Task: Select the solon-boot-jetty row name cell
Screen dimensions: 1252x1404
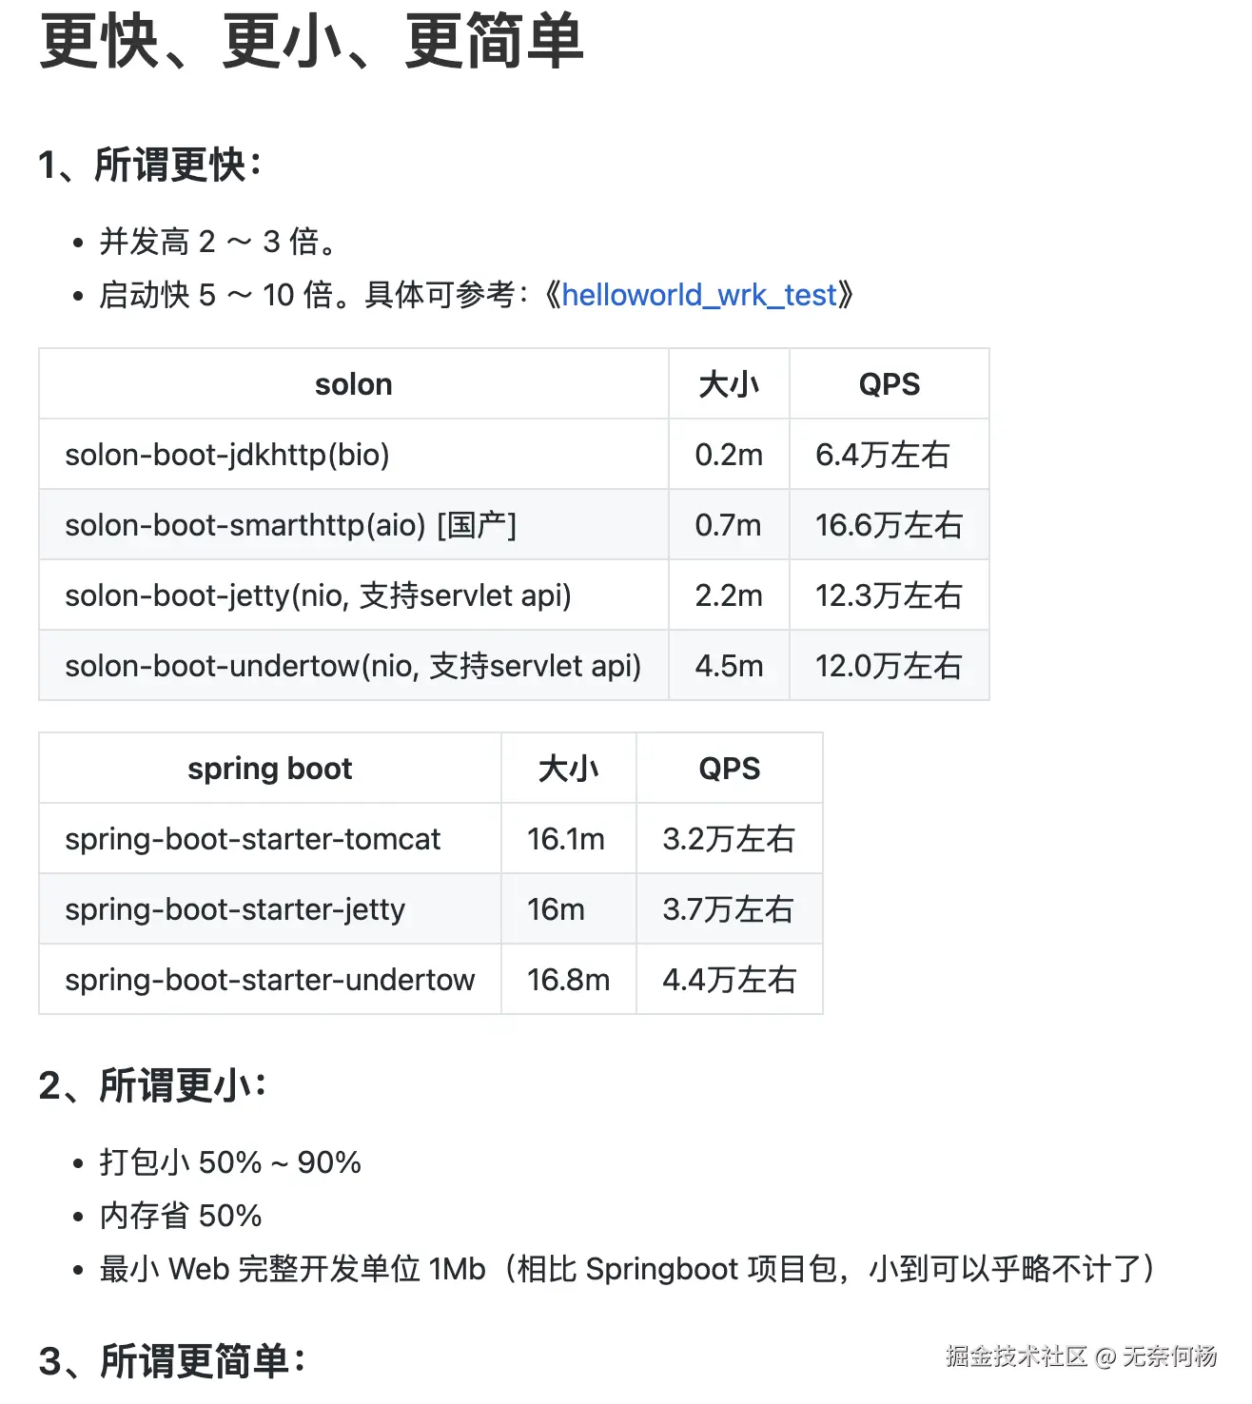Action: [318, 595]
